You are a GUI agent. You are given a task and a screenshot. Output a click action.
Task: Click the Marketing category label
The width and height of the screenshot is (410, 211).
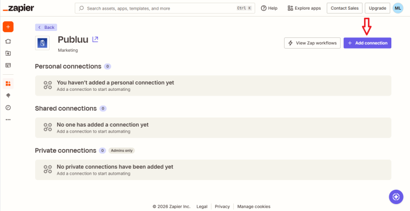click(x=68, y=50)
